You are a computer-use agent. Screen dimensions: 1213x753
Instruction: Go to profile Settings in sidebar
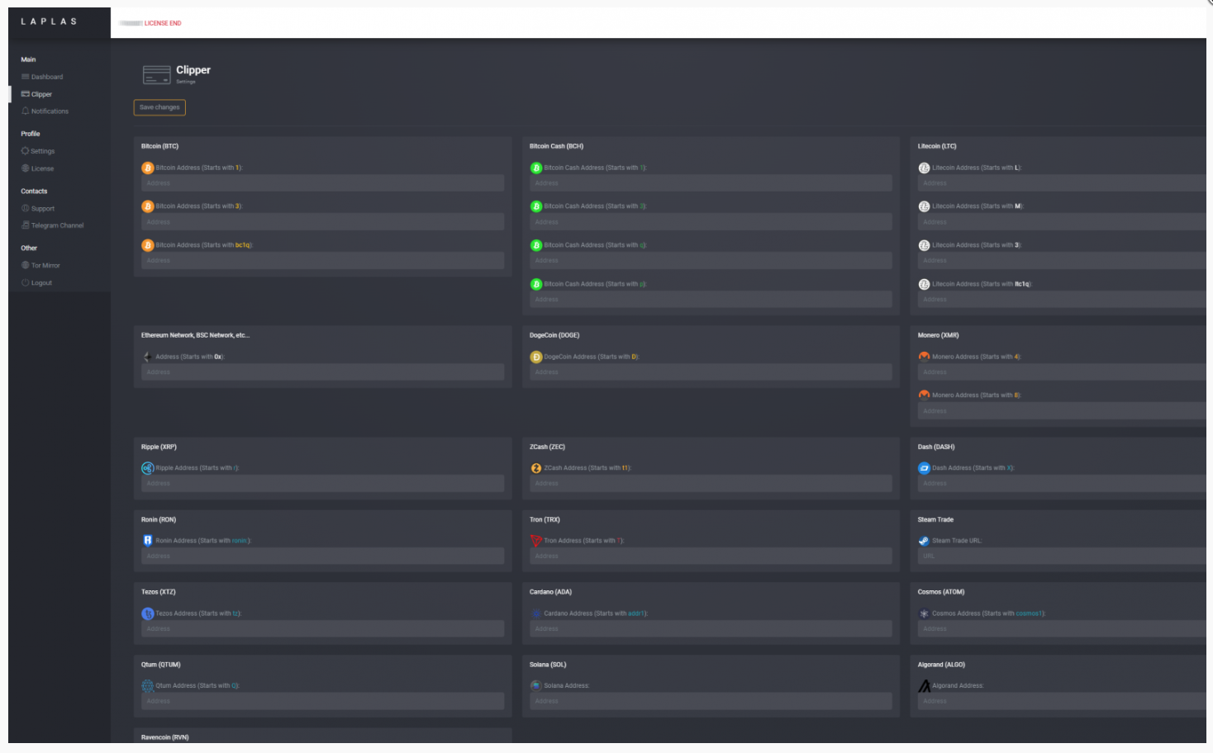(x=38, y=151)
